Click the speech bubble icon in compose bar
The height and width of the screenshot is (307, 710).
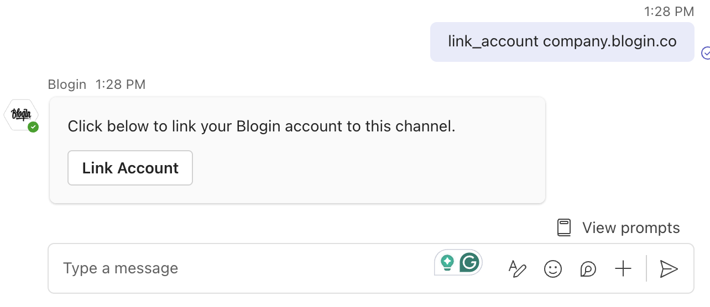(588, 269)
